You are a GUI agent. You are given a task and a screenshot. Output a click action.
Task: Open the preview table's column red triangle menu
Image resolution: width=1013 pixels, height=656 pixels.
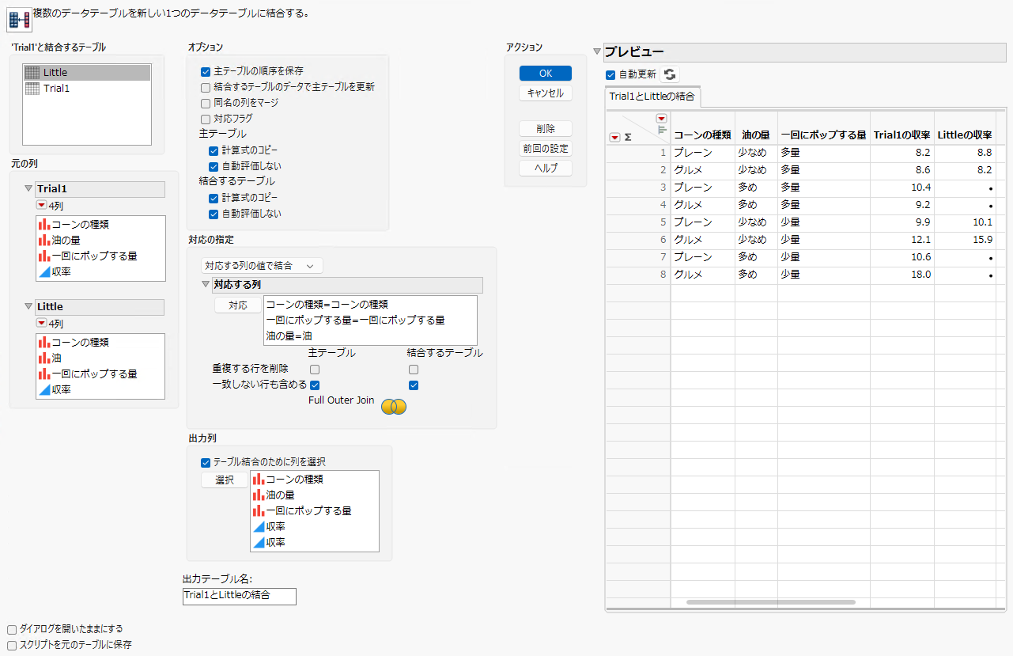[662, 119]
